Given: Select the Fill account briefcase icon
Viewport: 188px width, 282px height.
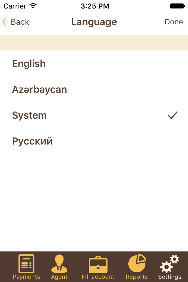Looking at the screenshot, I should point(98,264).
